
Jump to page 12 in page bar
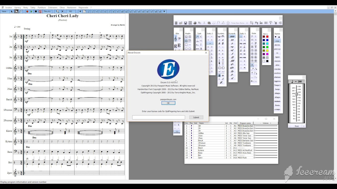tap(131, 12)
